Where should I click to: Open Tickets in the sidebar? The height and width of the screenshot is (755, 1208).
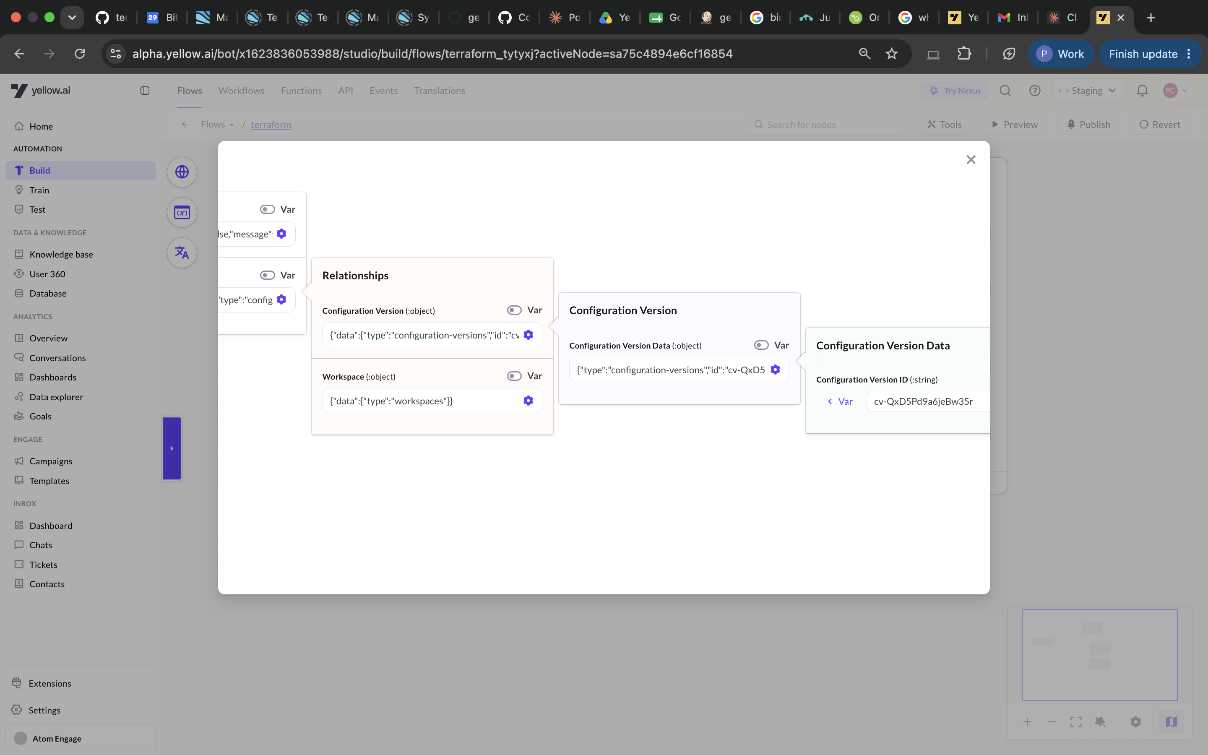(x=81, y=565)
